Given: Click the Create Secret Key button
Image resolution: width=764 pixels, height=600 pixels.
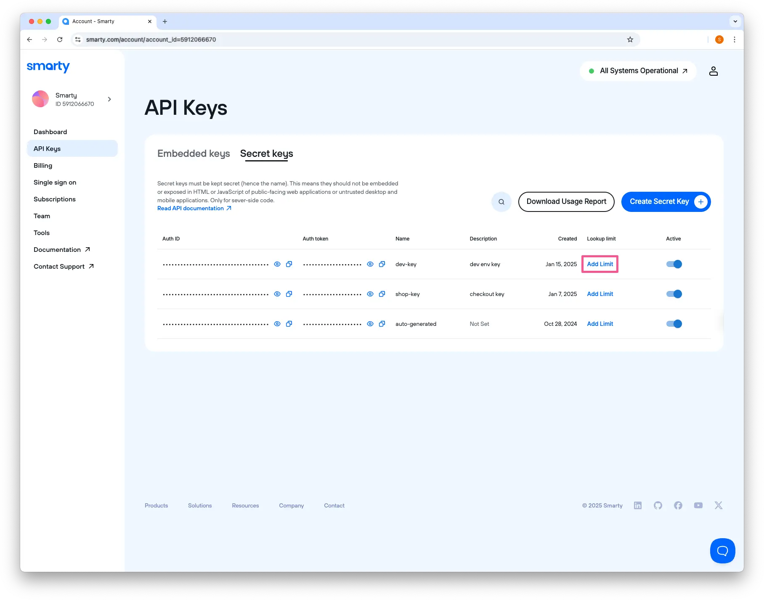Looking at the screenshot, I should point(666,202).
